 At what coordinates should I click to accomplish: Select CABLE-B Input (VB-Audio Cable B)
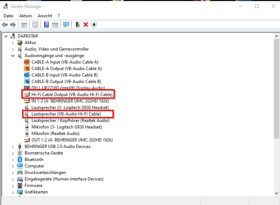64,75
